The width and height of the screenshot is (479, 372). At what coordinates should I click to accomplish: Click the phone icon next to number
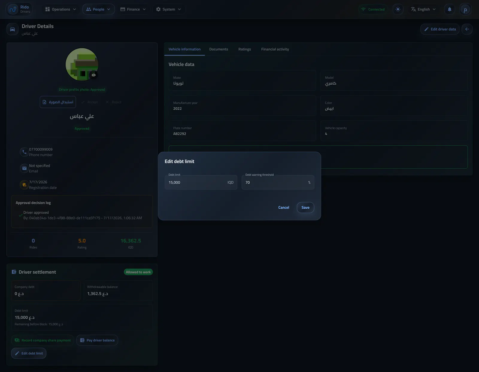coord(24,152)
